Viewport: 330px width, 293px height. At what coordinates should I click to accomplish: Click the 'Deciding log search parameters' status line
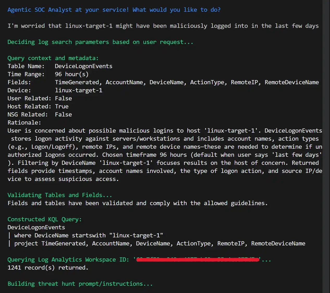tap(100, 42)
